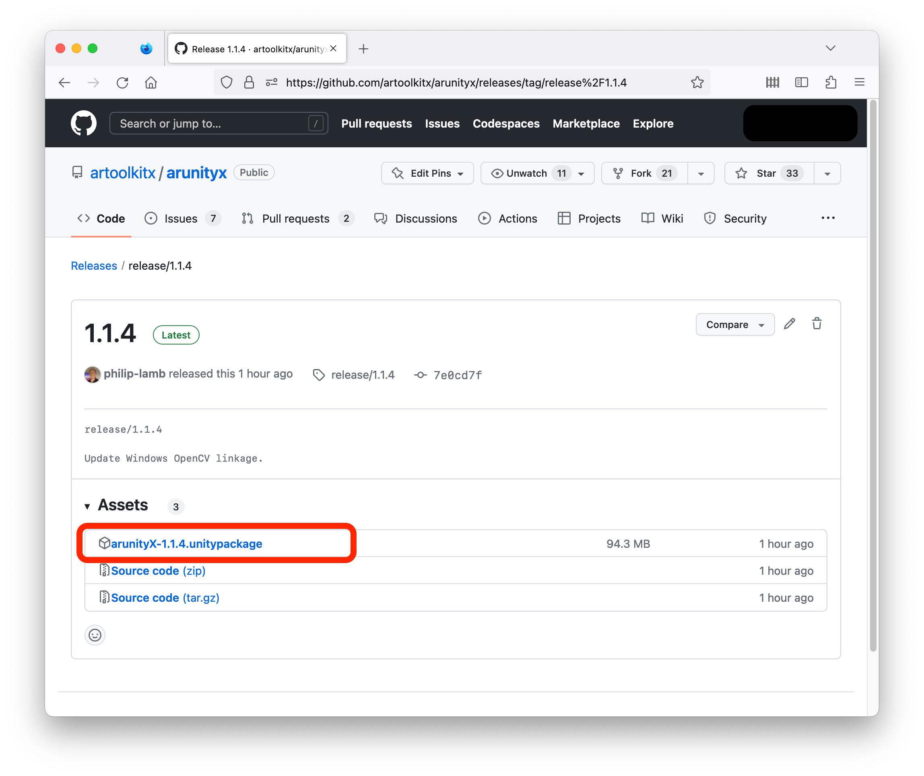
Task: Open the Edit Pins dropdown
Action: pos(428,173)
